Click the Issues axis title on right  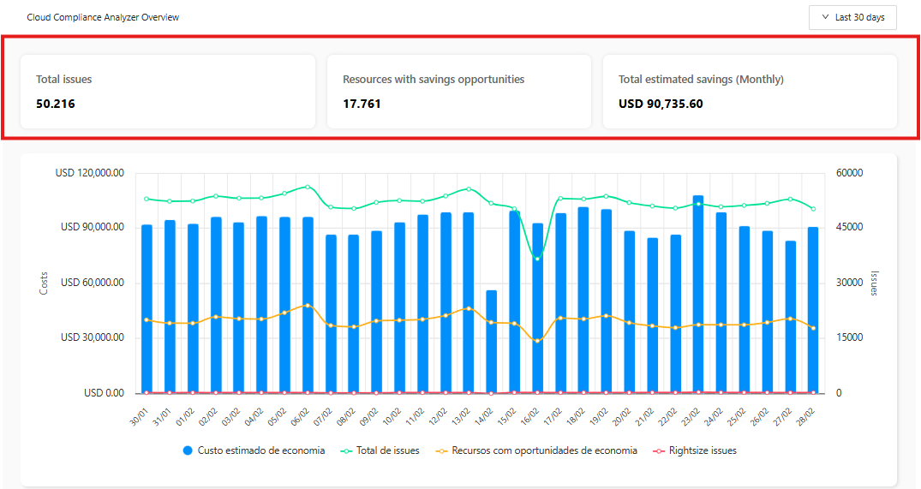[875, 283]
